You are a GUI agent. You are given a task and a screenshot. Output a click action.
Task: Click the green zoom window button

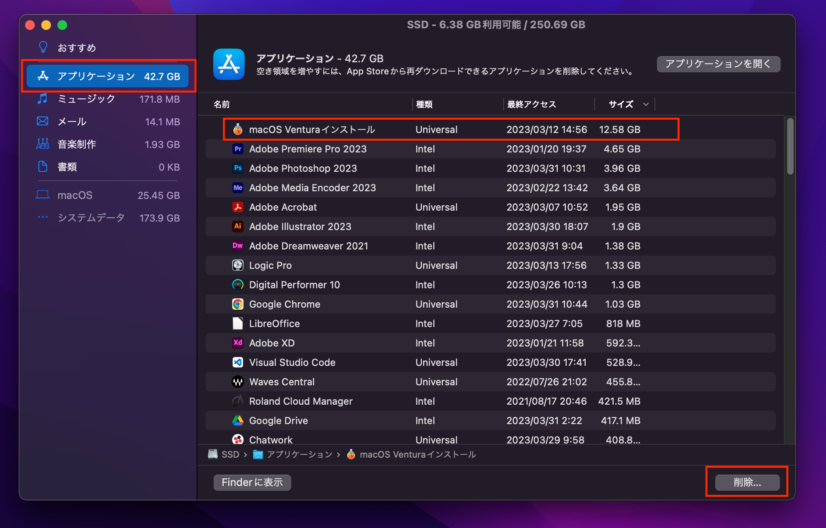point(62,25)
